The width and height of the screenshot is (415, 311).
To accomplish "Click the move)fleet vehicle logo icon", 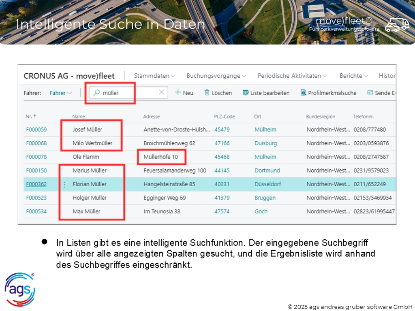I will click(x=397, y=25).
